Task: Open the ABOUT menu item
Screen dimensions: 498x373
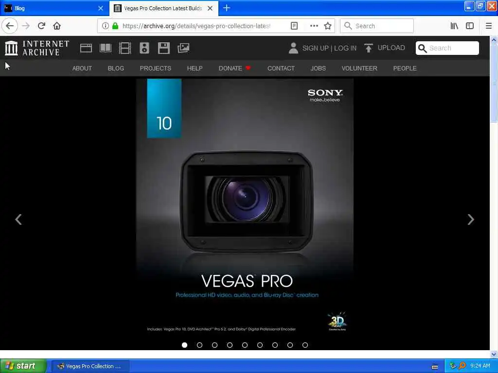Action: (82, 68)
